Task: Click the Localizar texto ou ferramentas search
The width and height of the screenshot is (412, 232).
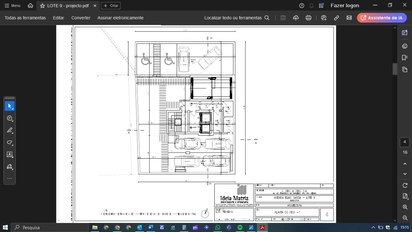Action: (237, 18)
